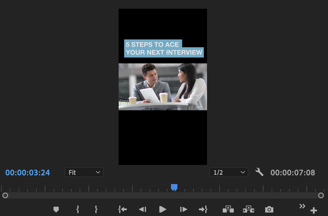The width and height of the screenshot is (328, 216).
Task: Open the button overflow double-chevron menu
Action: point(302,206)
